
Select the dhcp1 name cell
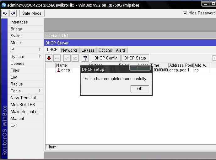[x=66, y=70]
